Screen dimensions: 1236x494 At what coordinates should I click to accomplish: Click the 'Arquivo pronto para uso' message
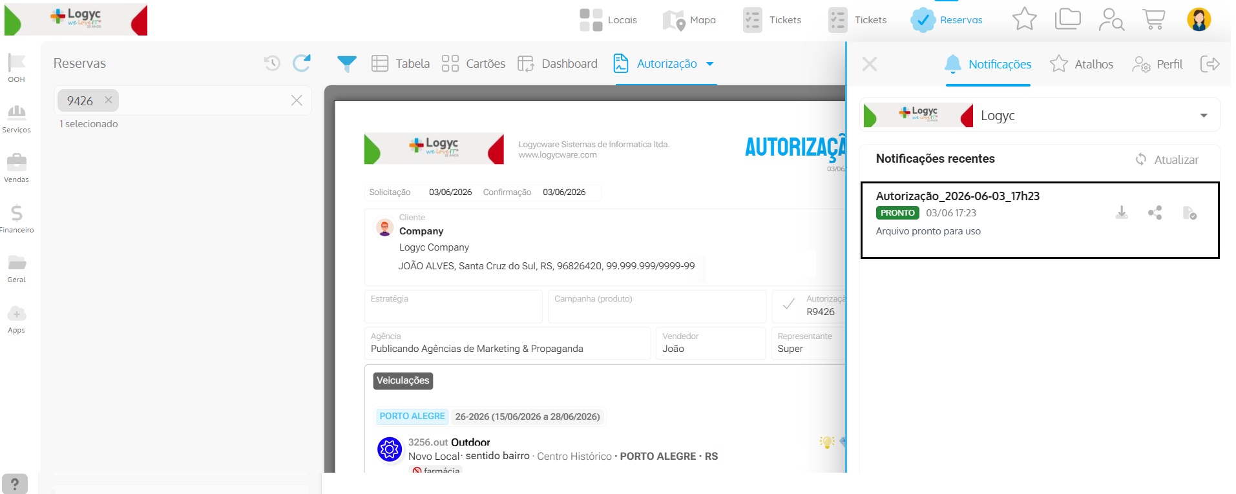click(x=928, y=231)
